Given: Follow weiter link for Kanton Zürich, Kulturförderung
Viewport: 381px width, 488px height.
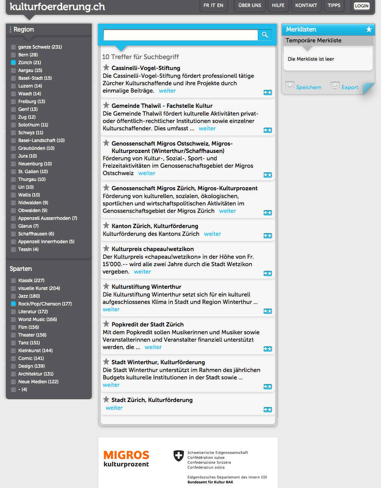Looking at the screenshot, I should (212, 234).
